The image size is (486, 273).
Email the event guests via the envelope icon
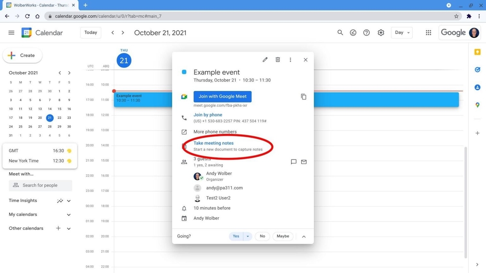pyautogui.click(x=304, y=162)
